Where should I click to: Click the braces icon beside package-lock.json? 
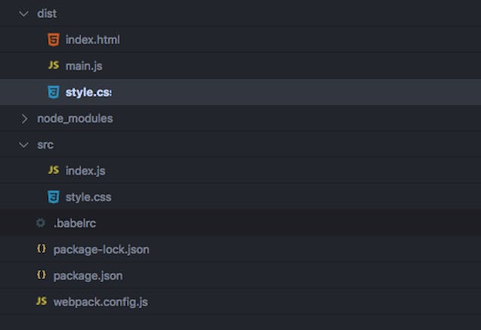pos(41,249)
